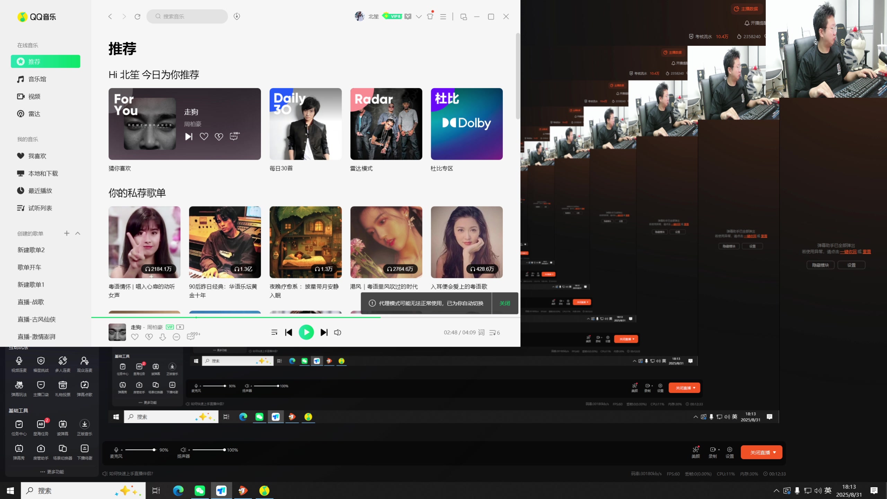Go back with the left arrow in QQ Music
The image size is (887, 499).
110,16
